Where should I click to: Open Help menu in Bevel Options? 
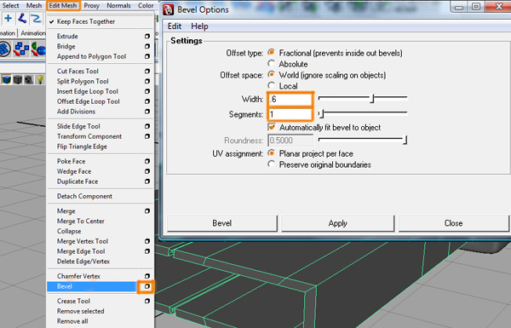tap(199, 26)
